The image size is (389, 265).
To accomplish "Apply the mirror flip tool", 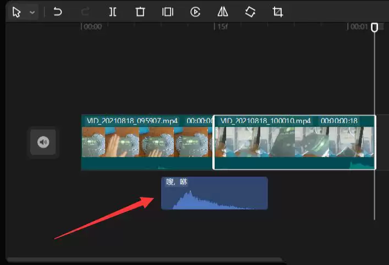I will click(x=223, y=12).
